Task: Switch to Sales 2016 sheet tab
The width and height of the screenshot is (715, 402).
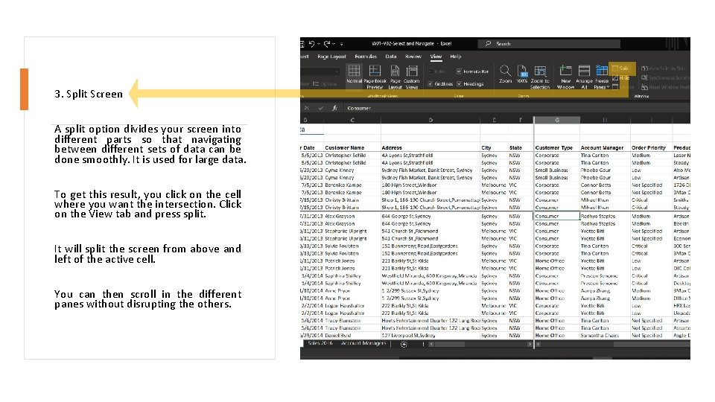Action: 320,343
